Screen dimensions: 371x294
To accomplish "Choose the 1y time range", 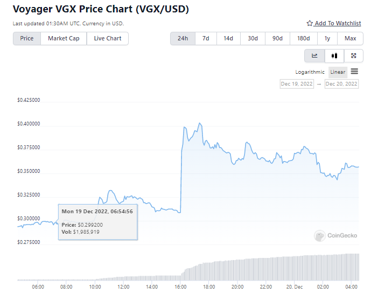I will tap(327, 39).
